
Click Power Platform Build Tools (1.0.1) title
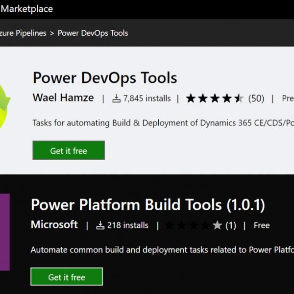(x=148, y=205)
